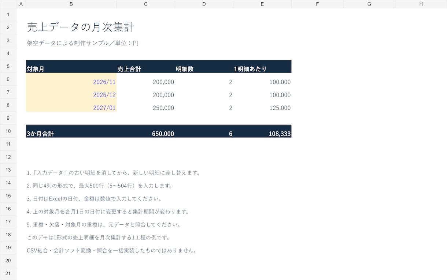The image size is (447, 280).
Task: Click the note starting CSV結合
Action: click(112, 251)
